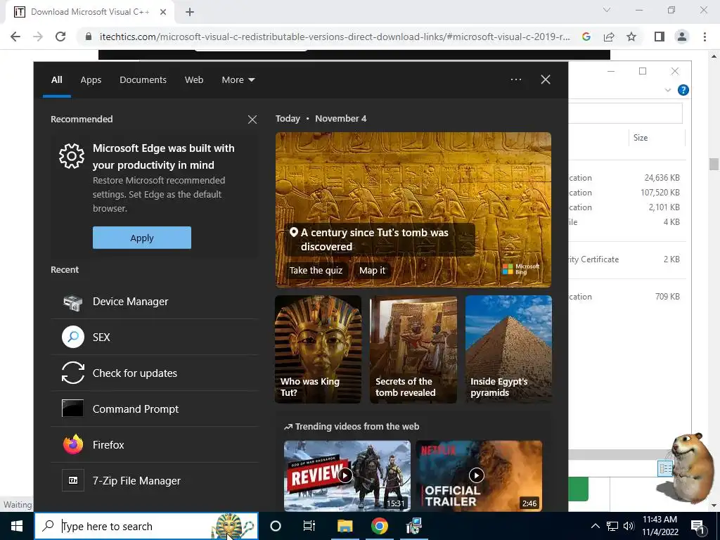Open Device Manager from recent list
This screenshot has width=720, height=540.
[154, 302]
